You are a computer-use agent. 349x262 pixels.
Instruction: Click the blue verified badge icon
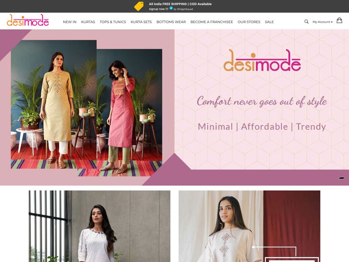(x=171, y=8)
